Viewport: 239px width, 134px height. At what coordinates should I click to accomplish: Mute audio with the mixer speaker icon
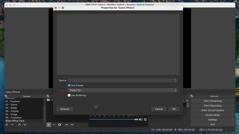140,119
